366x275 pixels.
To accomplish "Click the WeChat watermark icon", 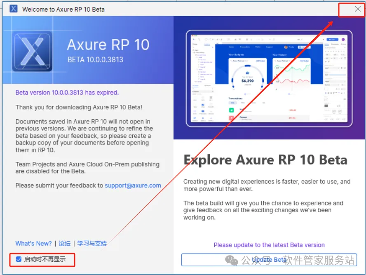I will [231, 260].
